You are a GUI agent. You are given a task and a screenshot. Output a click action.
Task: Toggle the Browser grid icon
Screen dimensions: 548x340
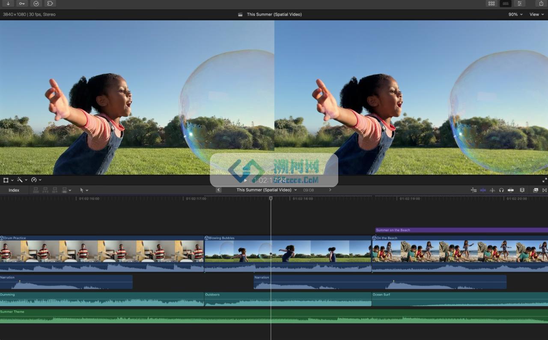[x=491, y=3]
